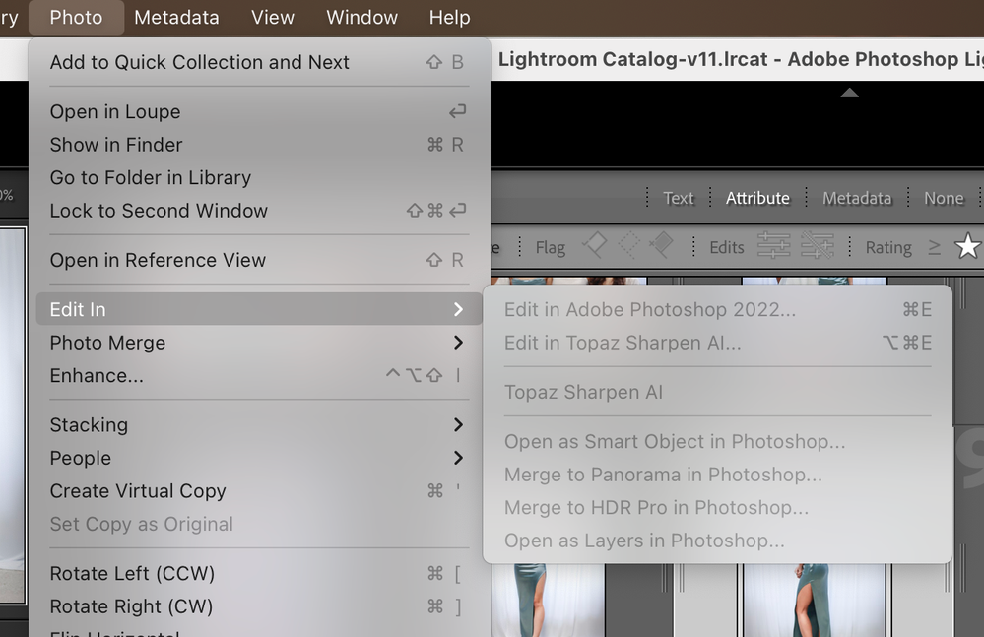Choose Create Virtual Copy
The width and height of the screenshot is (984, 637).
[x=138, y=491]
